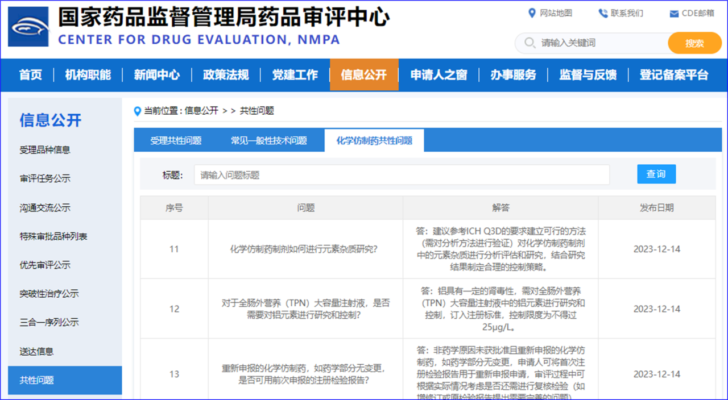This screenshot has width=728, height=400.
Task: Select 沟通交流公示 in sidebar
Action: (45, 207)
